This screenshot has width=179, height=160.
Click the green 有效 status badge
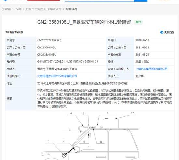[138, 22]
